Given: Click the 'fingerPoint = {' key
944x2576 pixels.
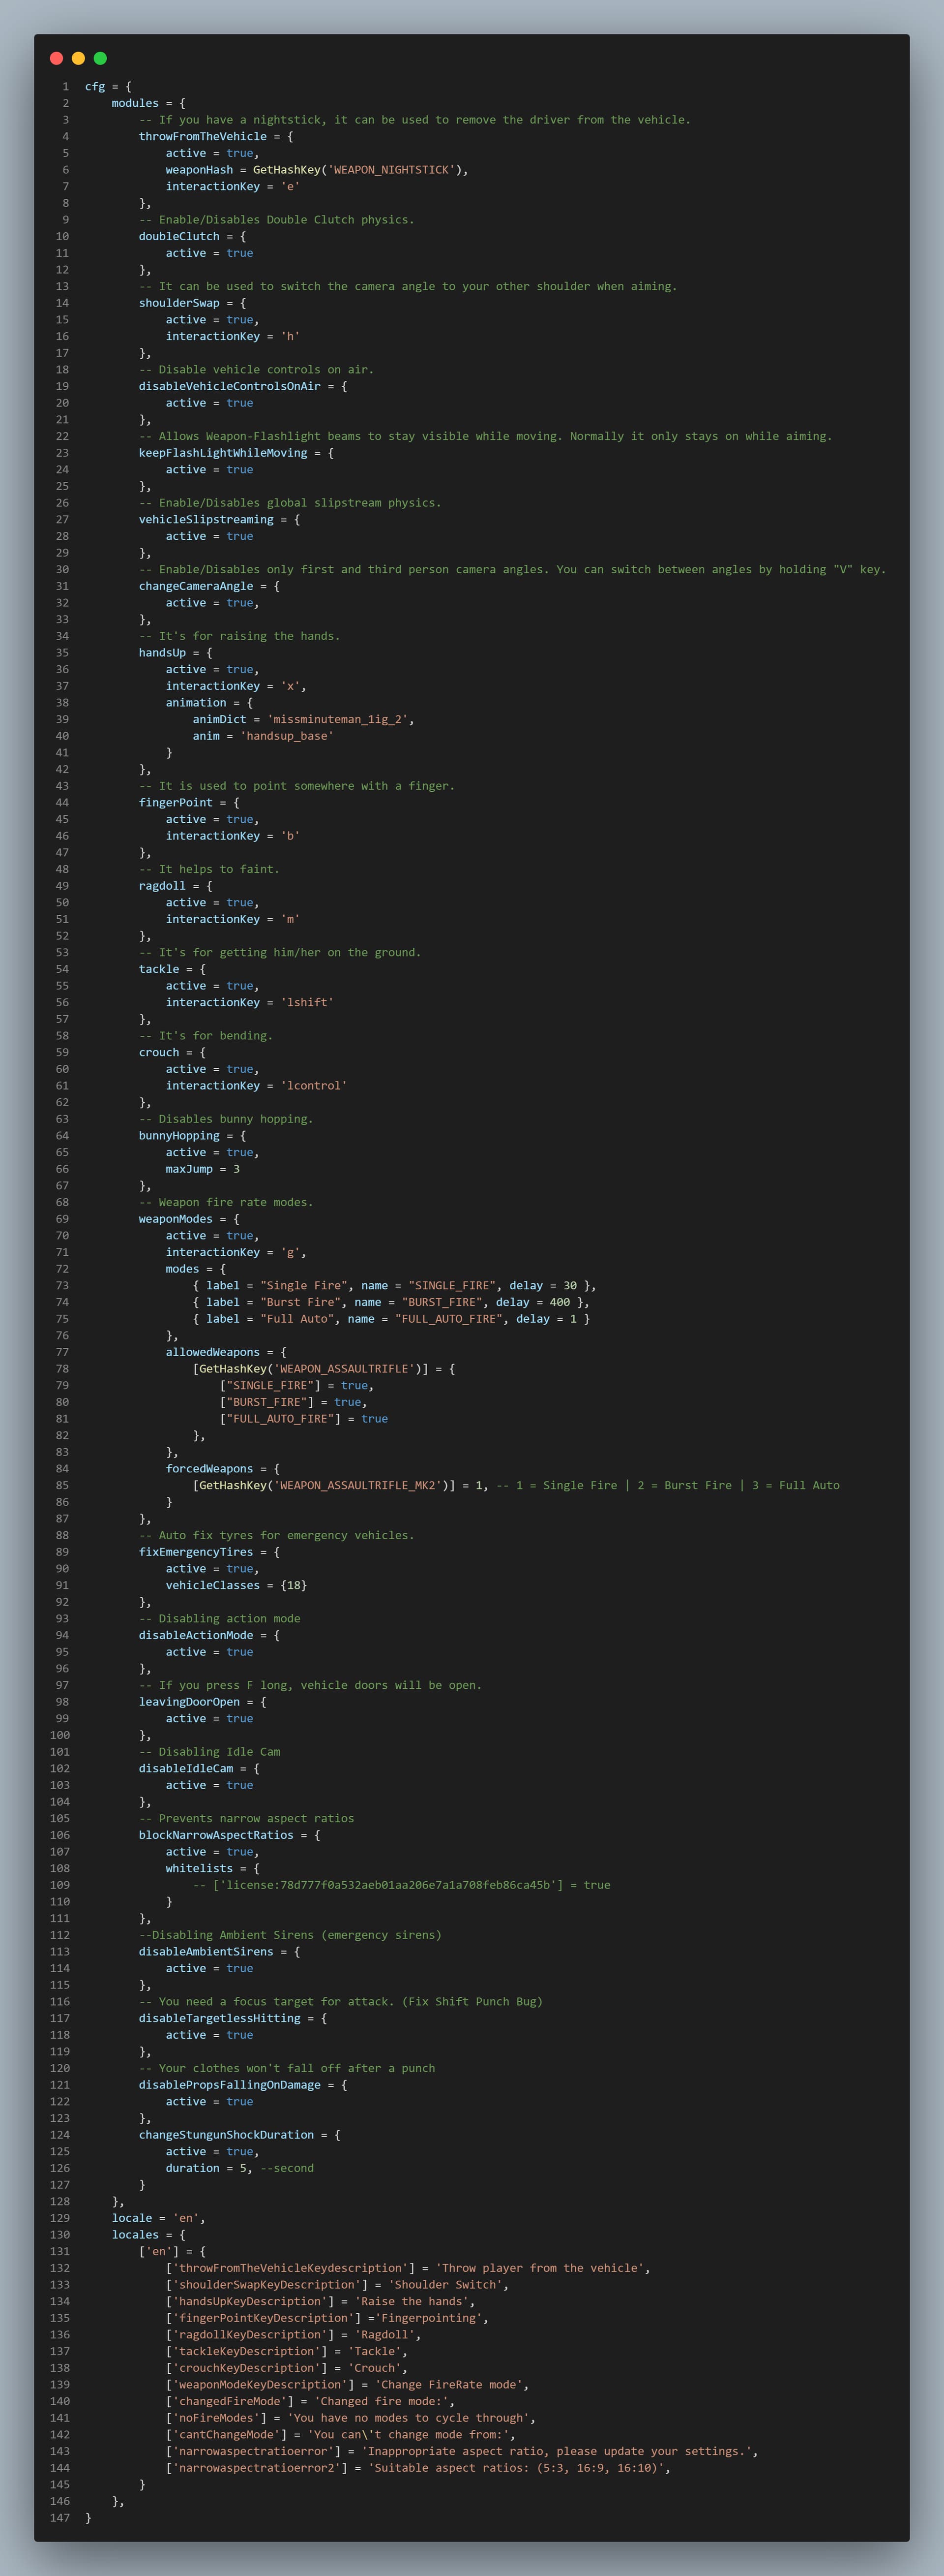Looking at the screenshot, I should click(189, 803).
